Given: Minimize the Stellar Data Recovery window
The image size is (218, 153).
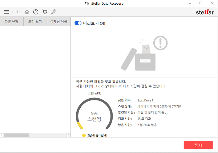Looking at the screenshot, I should point(190,3).
